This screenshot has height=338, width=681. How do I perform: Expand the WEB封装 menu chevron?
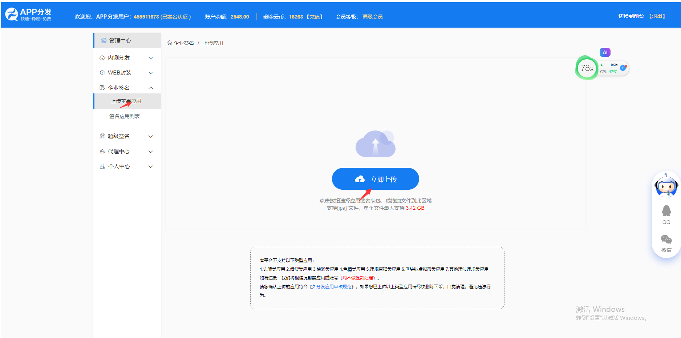click(151, 73)
